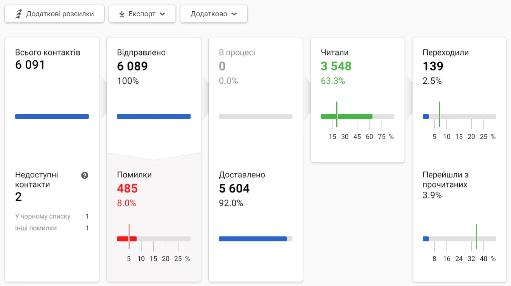Screen dimensions: 511x286
Task: Click the 2.5% click rate
Action: point(432,81)
